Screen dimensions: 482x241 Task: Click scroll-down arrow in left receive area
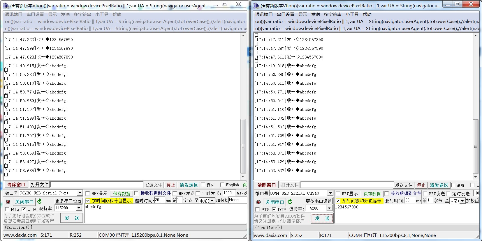click(x=243, y=177)
